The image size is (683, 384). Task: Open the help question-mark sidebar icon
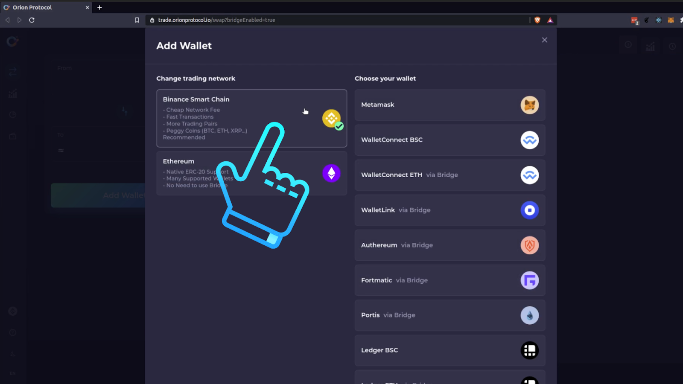[12, 333]
